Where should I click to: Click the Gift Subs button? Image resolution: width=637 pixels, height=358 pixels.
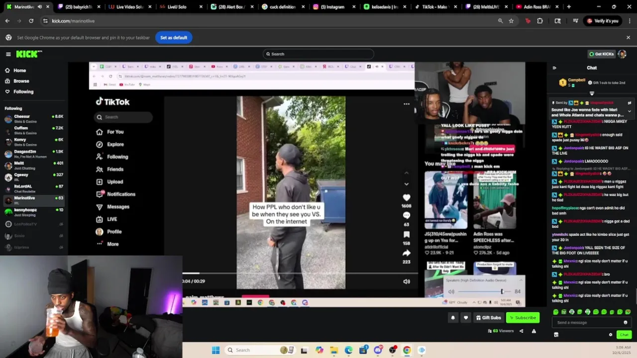pyautogui.click(x=488, y=318)
